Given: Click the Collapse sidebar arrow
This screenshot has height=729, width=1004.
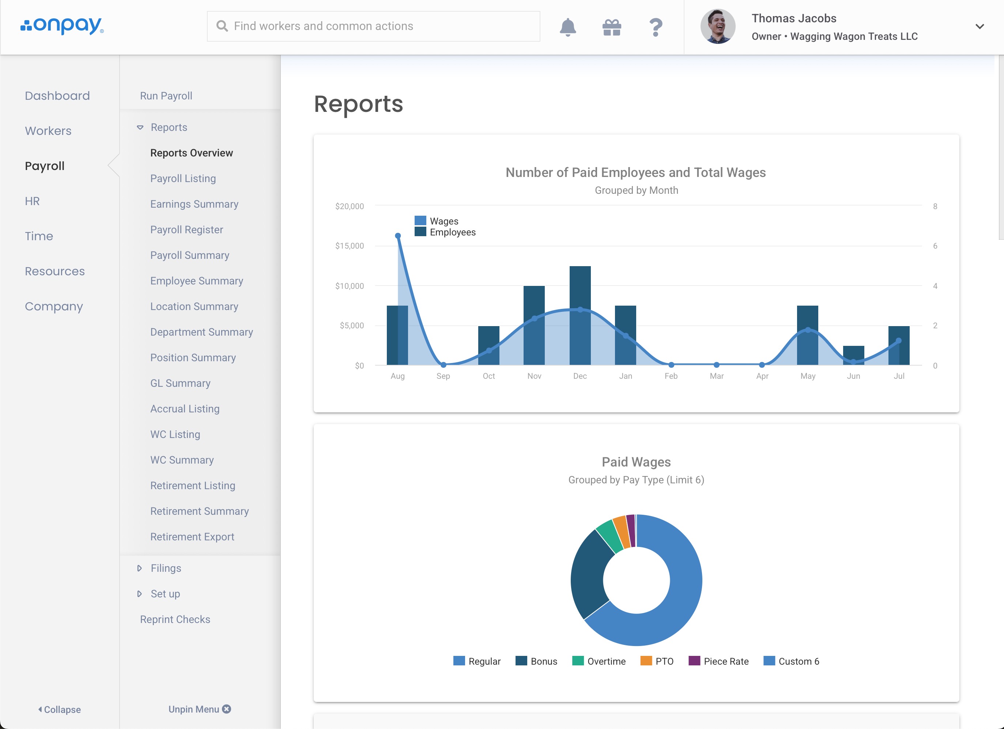Looking at the screenshot, I should click(40, 709).
